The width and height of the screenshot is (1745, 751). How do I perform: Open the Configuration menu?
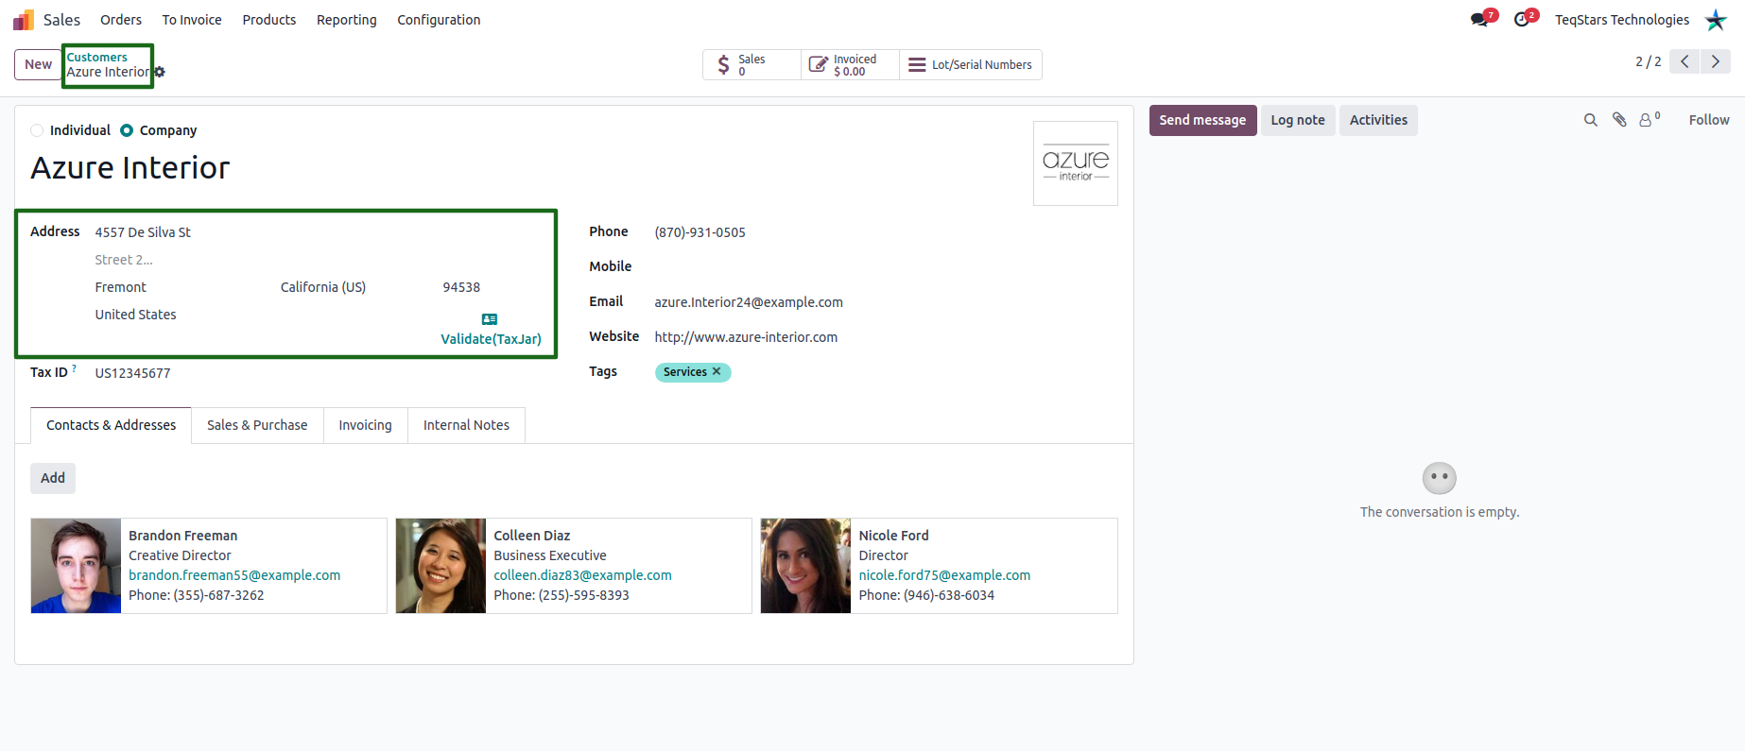tap(439, 20)
